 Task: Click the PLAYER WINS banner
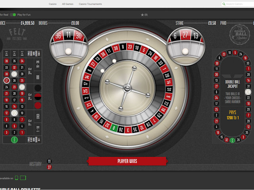(x=127, y=161)
